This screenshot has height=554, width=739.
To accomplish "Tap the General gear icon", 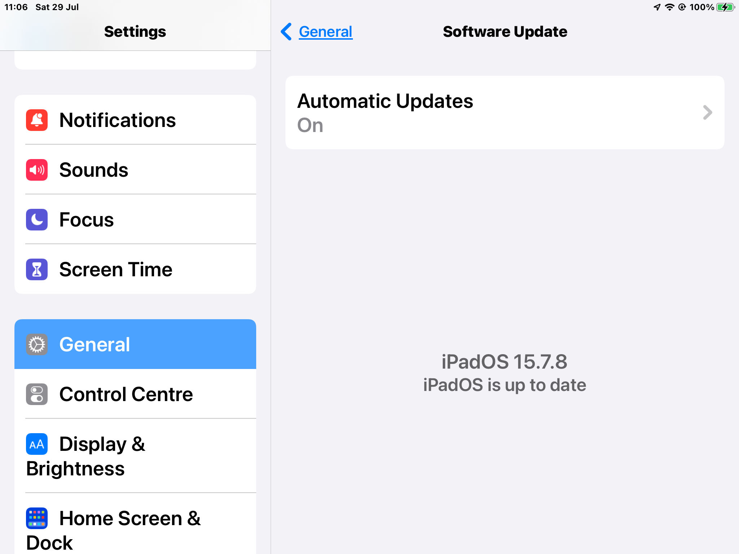I will pyautogui.click(x=37, y=344).
